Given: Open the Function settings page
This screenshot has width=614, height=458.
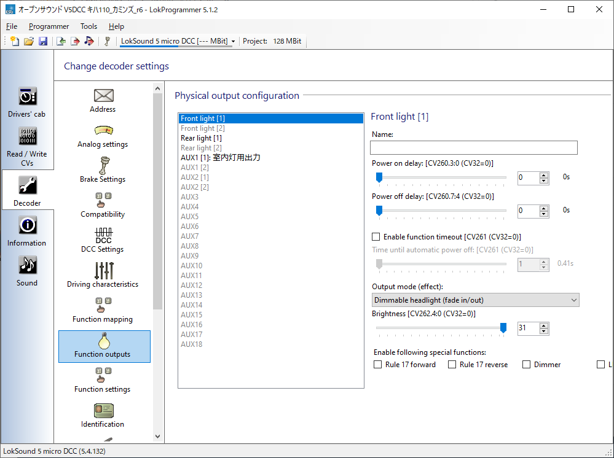Looking at the screenshot, I should coord(103,380).
